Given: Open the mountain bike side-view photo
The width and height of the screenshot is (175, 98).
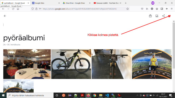Looking at the screenshot, I should pyautogui.click(x=71, y=64).
